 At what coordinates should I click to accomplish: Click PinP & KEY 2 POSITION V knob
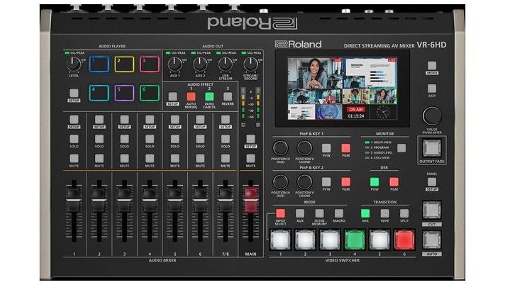pyautogui.click(x=305, y=182)
